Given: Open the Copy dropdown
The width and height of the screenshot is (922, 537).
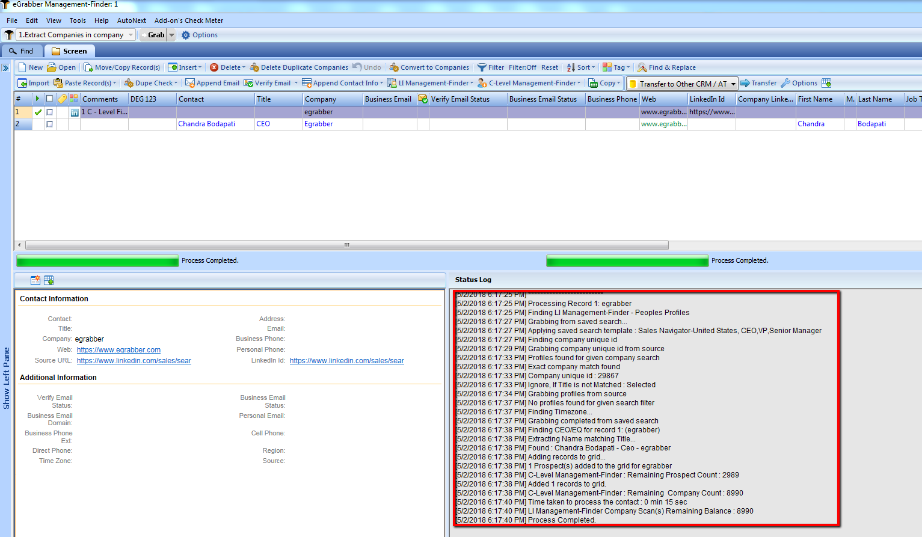Looking at the screenshot, I should 604,83.
